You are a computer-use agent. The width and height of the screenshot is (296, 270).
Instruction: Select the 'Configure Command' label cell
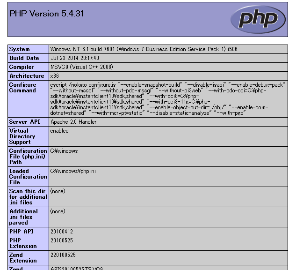29,99
